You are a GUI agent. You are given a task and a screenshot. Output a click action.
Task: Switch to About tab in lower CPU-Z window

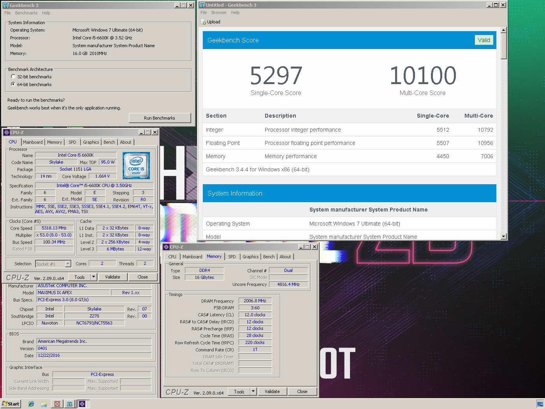coord(285,257)
